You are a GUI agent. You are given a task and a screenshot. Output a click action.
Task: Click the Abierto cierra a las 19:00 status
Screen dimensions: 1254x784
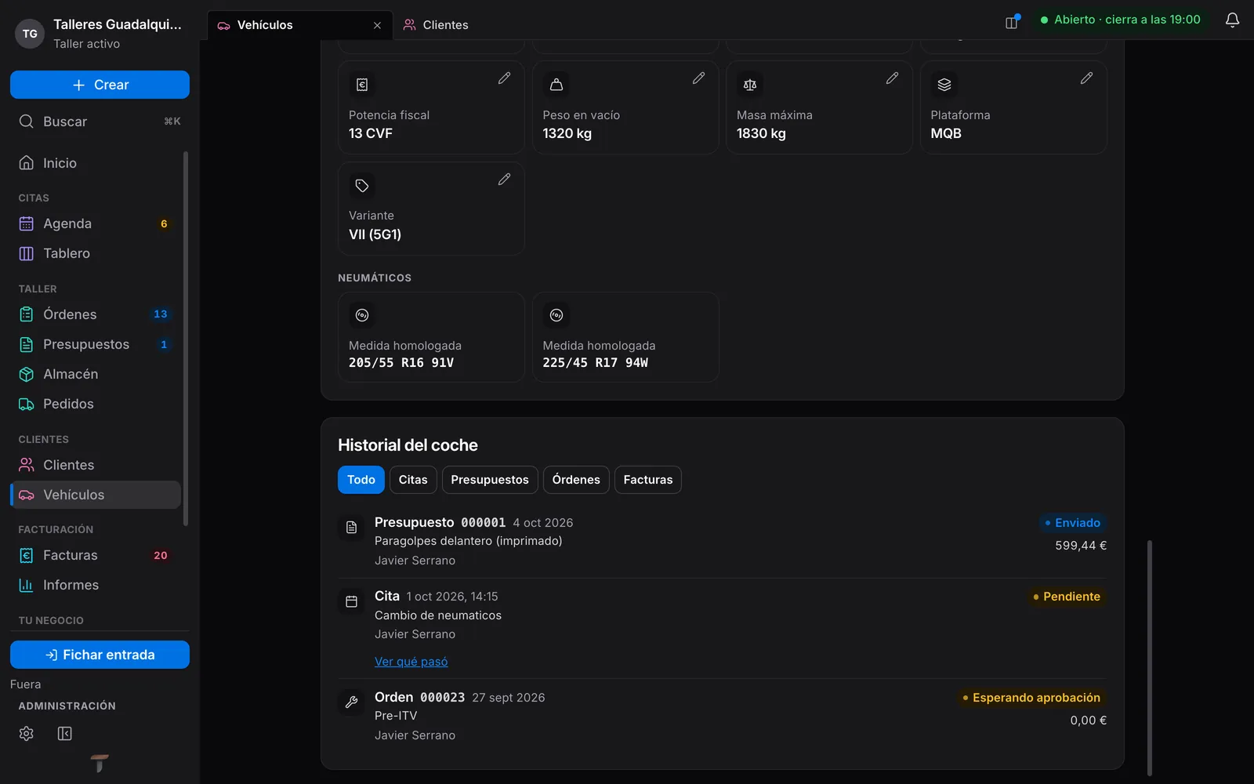1121,20
